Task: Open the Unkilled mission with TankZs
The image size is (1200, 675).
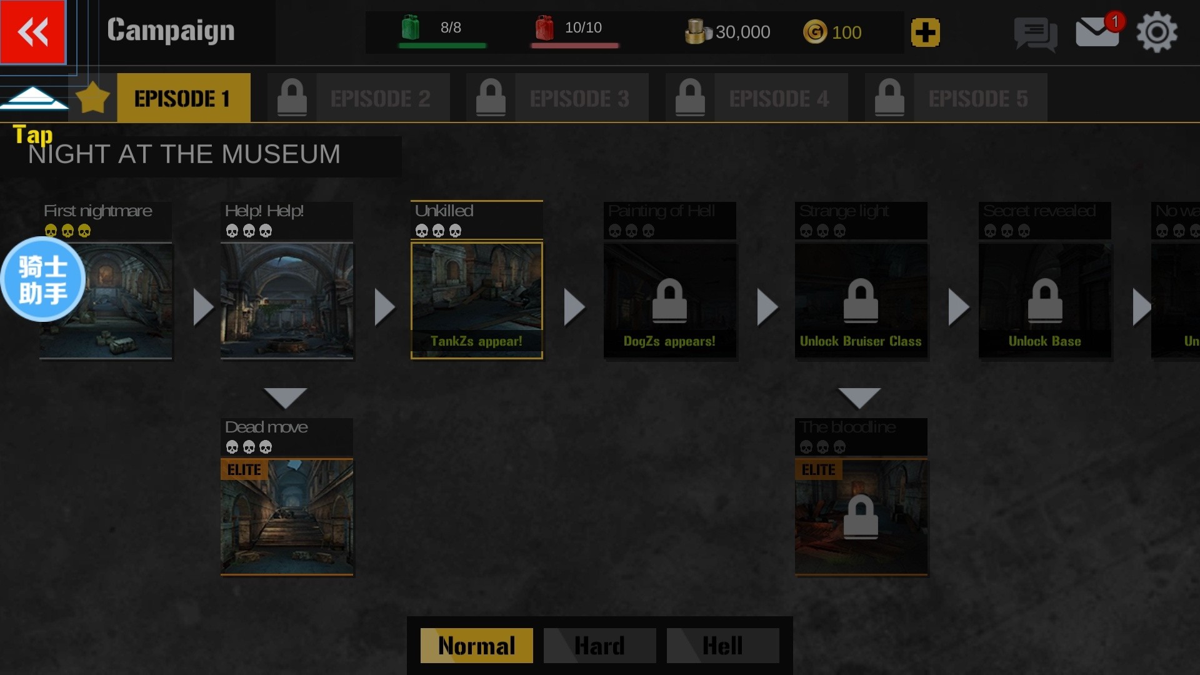Action: point(476,280)
